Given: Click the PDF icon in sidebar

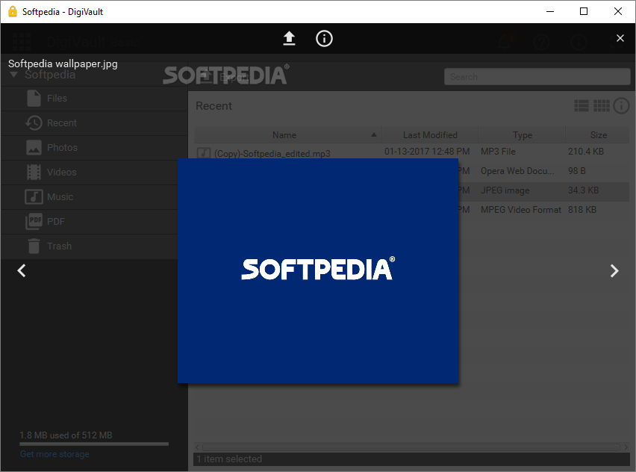Looking at the screenshot, I should (x=34, y=222).
